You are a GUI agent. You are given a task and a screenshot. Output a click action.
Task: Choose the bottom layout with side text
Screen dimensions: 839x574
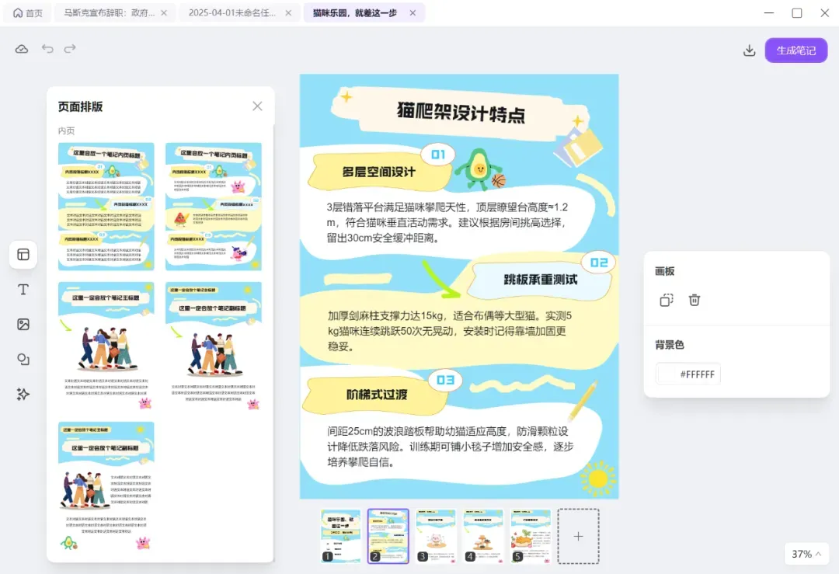tap(106, 486)
